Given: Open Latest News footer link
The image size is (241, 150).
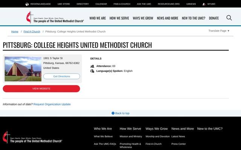Looking at the screenshot, I should [178, 136].
